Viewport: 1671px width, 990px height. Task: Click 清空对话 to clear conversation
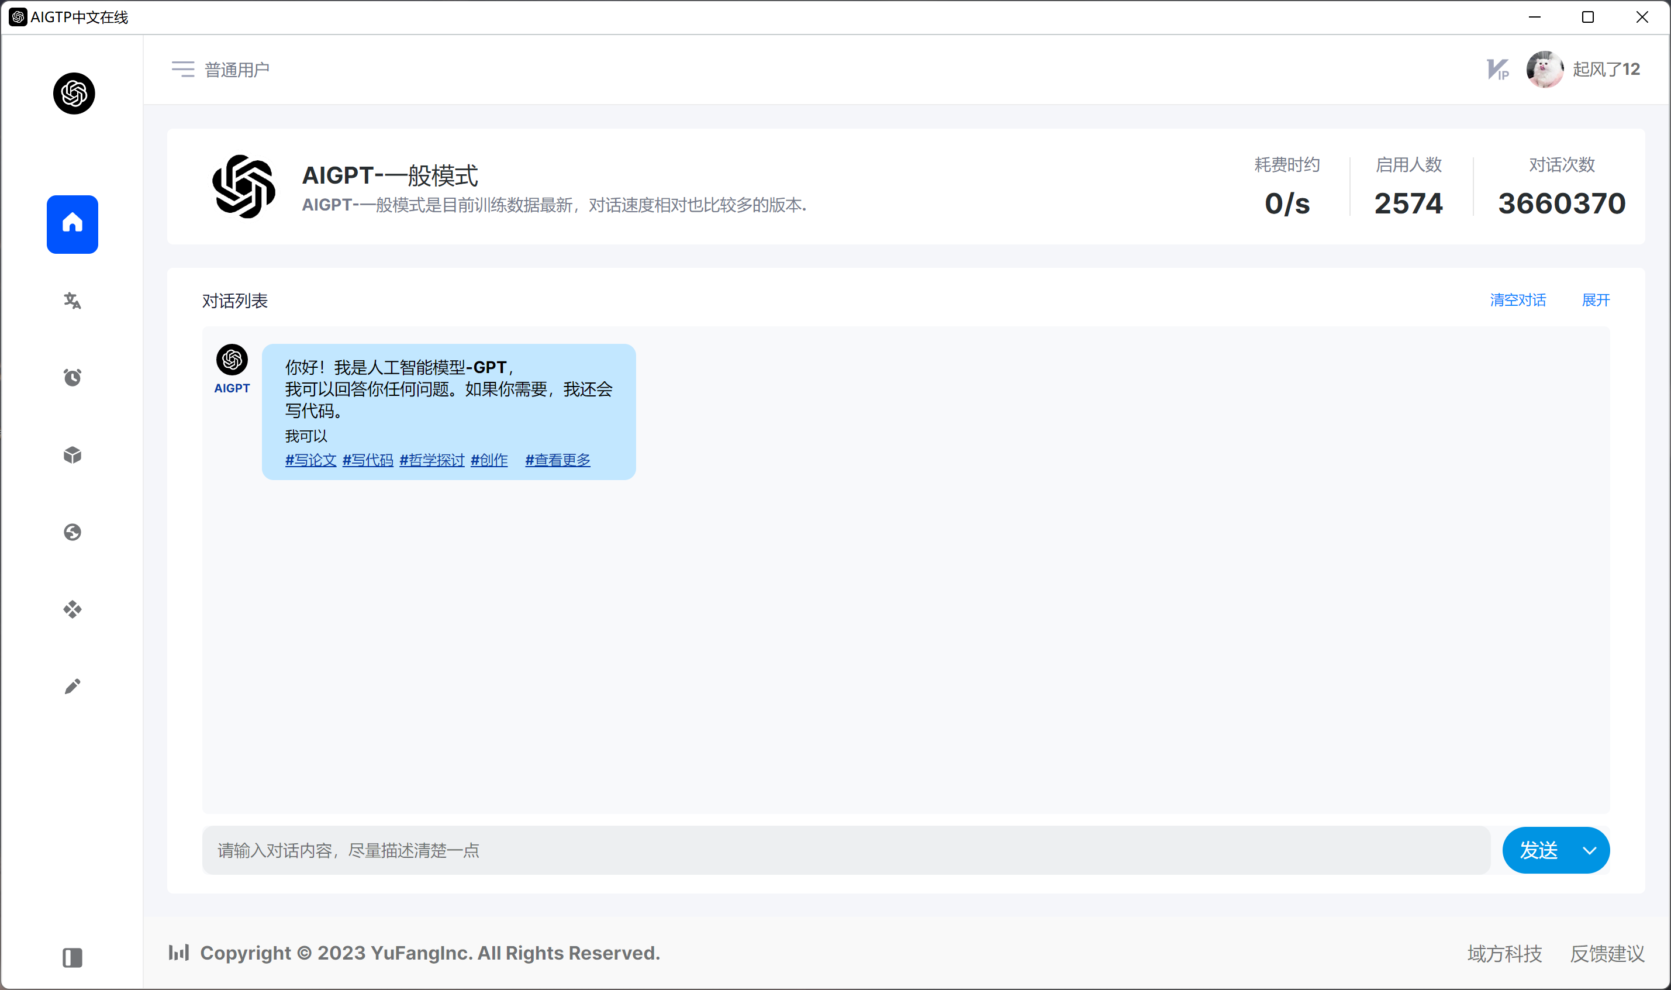(1518, 300)
